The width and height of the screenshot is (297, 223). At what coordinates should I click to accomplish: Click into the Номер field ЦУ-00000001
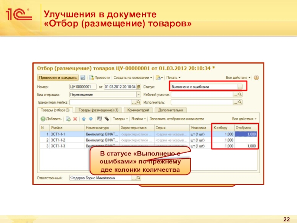coord(83,87)
